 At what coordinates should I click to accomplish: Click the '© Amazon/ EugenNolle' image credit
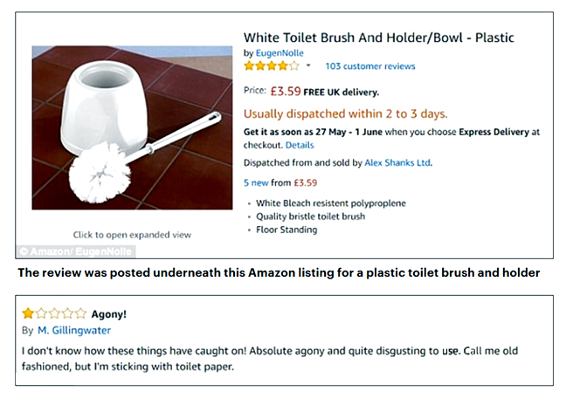(x=63, y=251)
